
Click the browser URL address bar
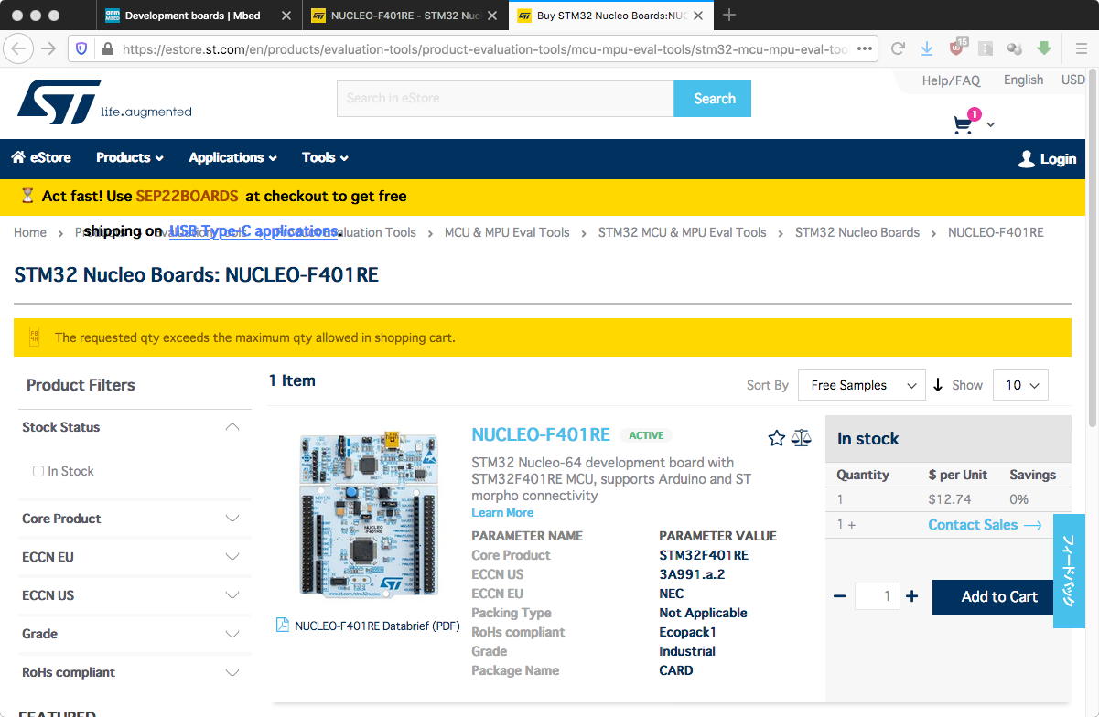(x=485, y=49)
